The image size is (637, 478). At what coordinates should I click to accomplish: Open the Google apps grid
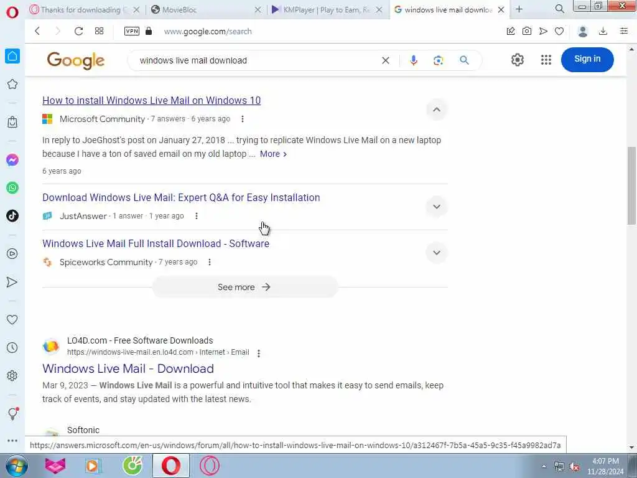546,60
